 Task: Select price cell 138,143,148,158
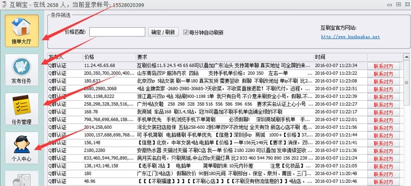coord(101,166)
